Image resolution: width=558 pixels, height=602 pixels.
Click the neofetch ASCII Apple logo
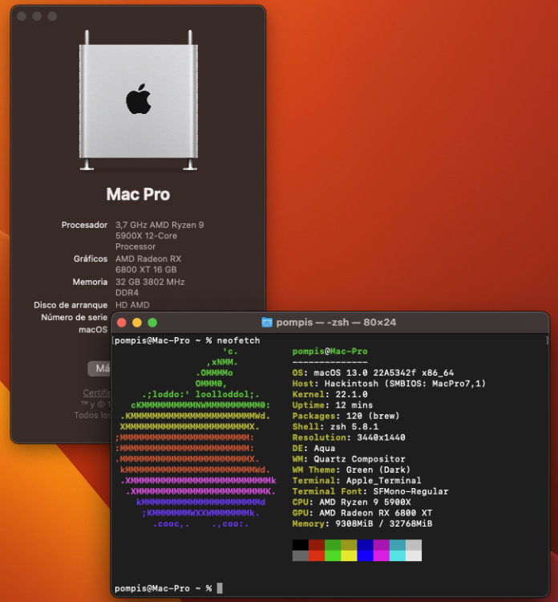[196, 437]
